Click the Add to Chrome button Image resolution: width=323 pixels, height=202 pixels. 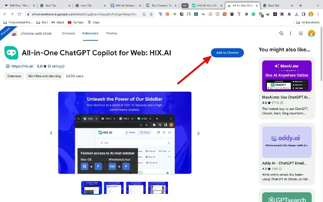click(227, 53)
